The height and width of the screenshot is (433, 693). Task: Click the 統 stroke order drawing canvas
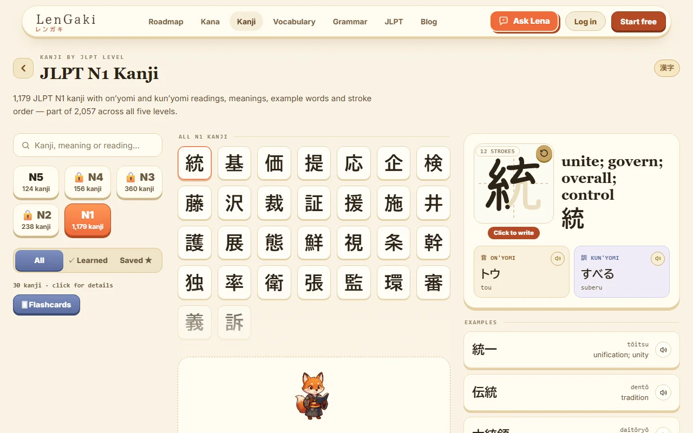click(x=514, y=183)
